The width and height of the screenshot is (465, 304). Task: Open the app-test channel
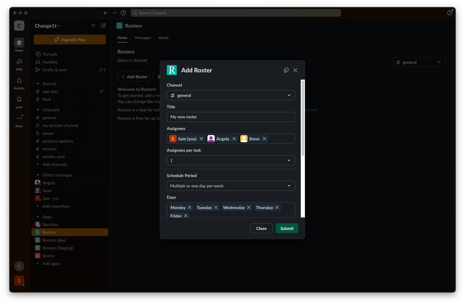pos(70,91)
